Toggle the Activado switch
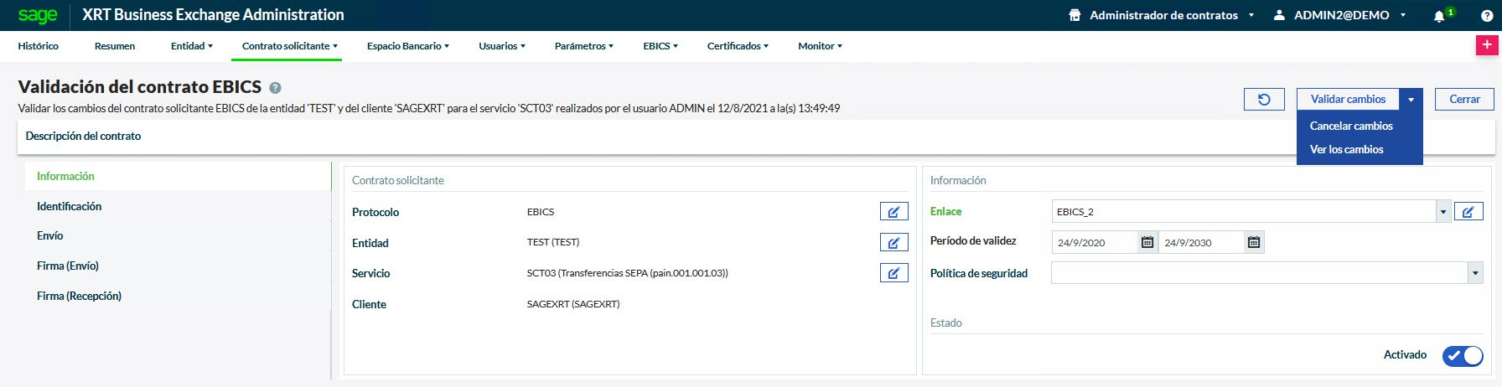Image resolution: width=1502 pixels, height=387 pixels. point(1462,355)
